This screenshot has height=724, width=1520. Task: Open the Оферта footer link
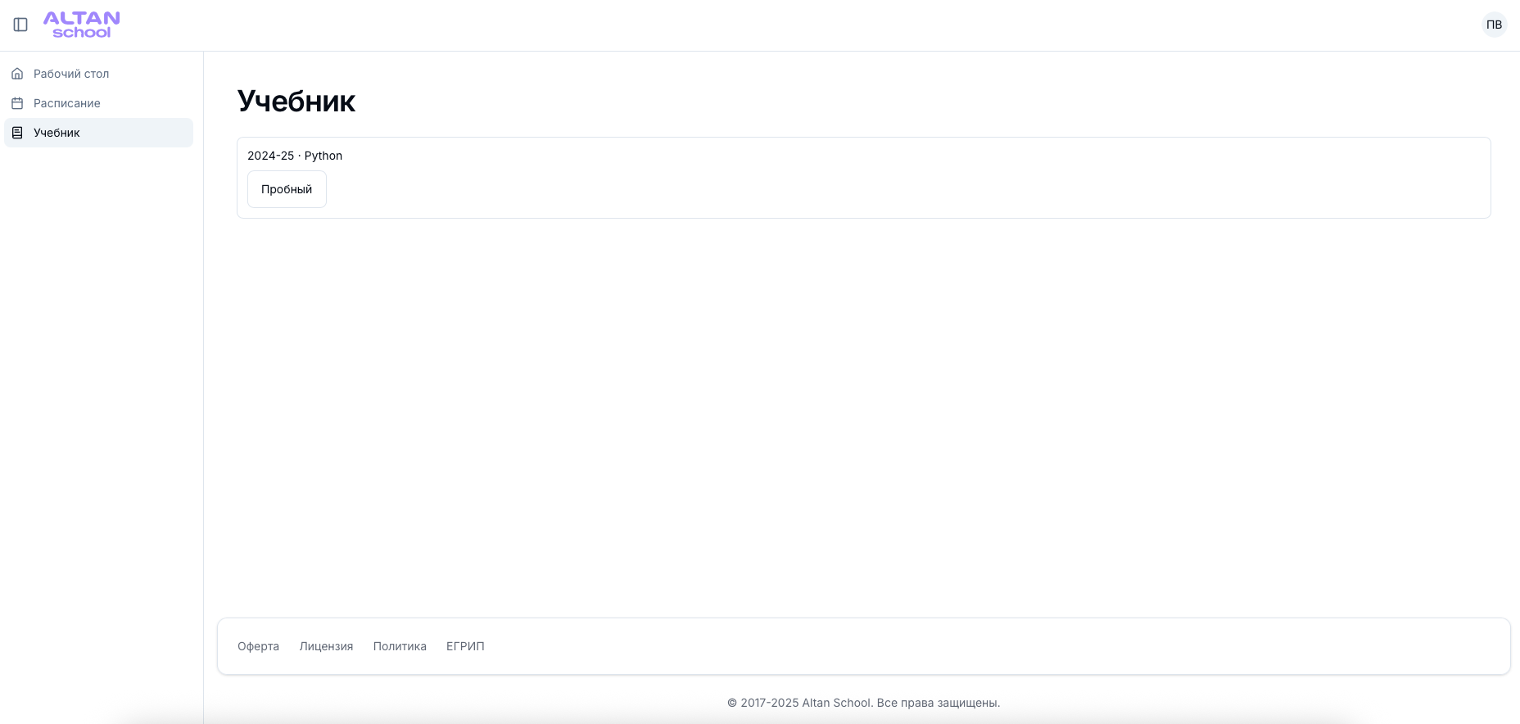(x=258, y=646)
